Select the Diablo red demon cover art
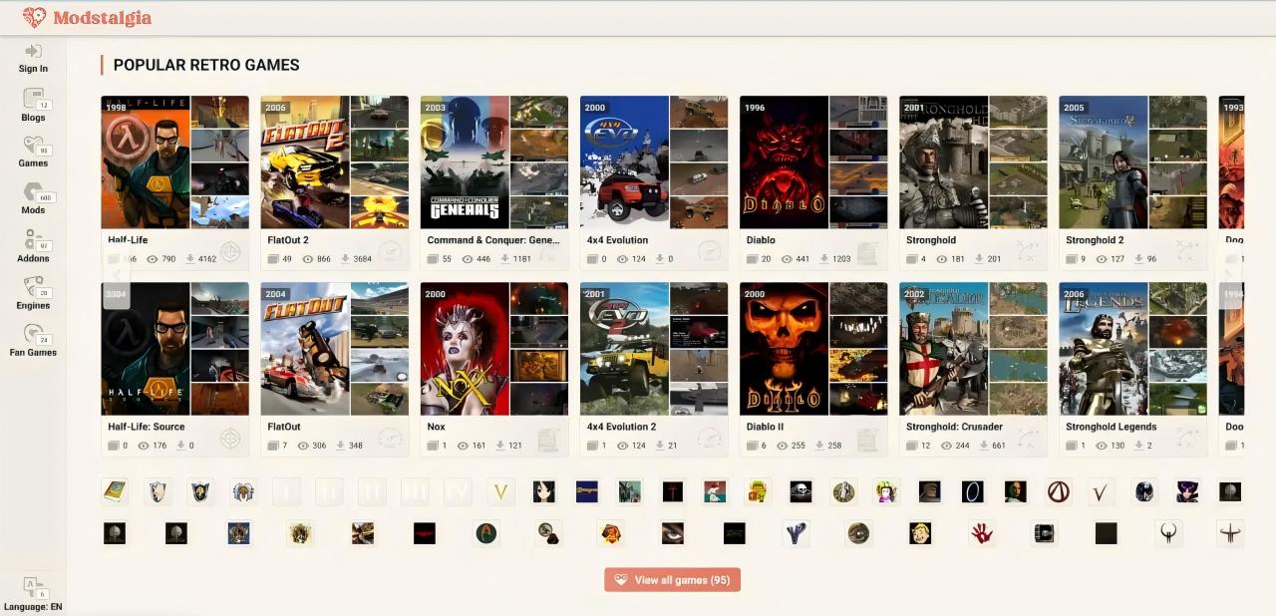 coord(784,162)
